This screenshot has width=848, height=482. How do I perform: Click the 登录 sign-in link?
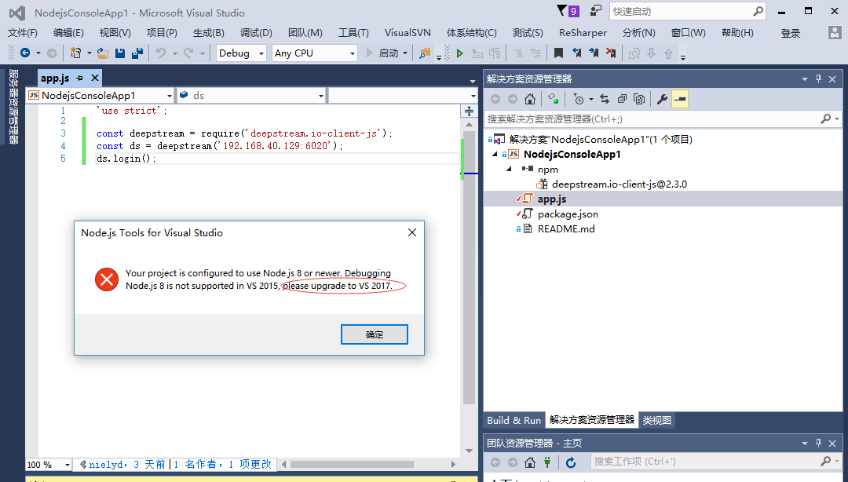click(790, 33)
